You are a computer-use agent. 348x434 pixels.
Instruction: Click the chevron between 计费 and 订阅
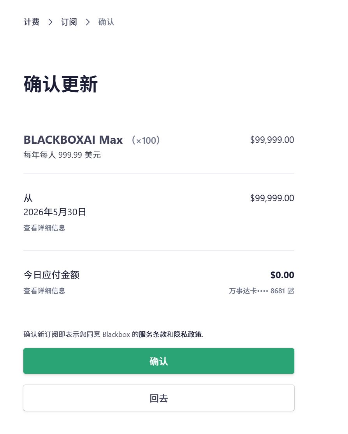pos(50,22)
